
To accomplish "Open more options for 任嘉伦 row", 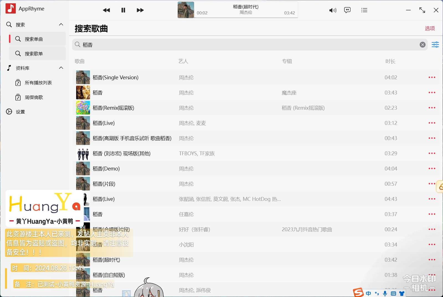I will tap(432, 214).
